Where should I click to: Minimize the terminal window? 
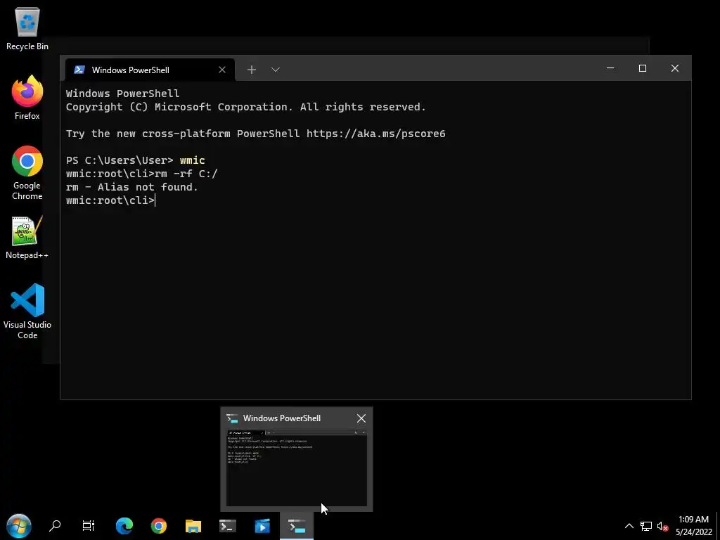610,68
